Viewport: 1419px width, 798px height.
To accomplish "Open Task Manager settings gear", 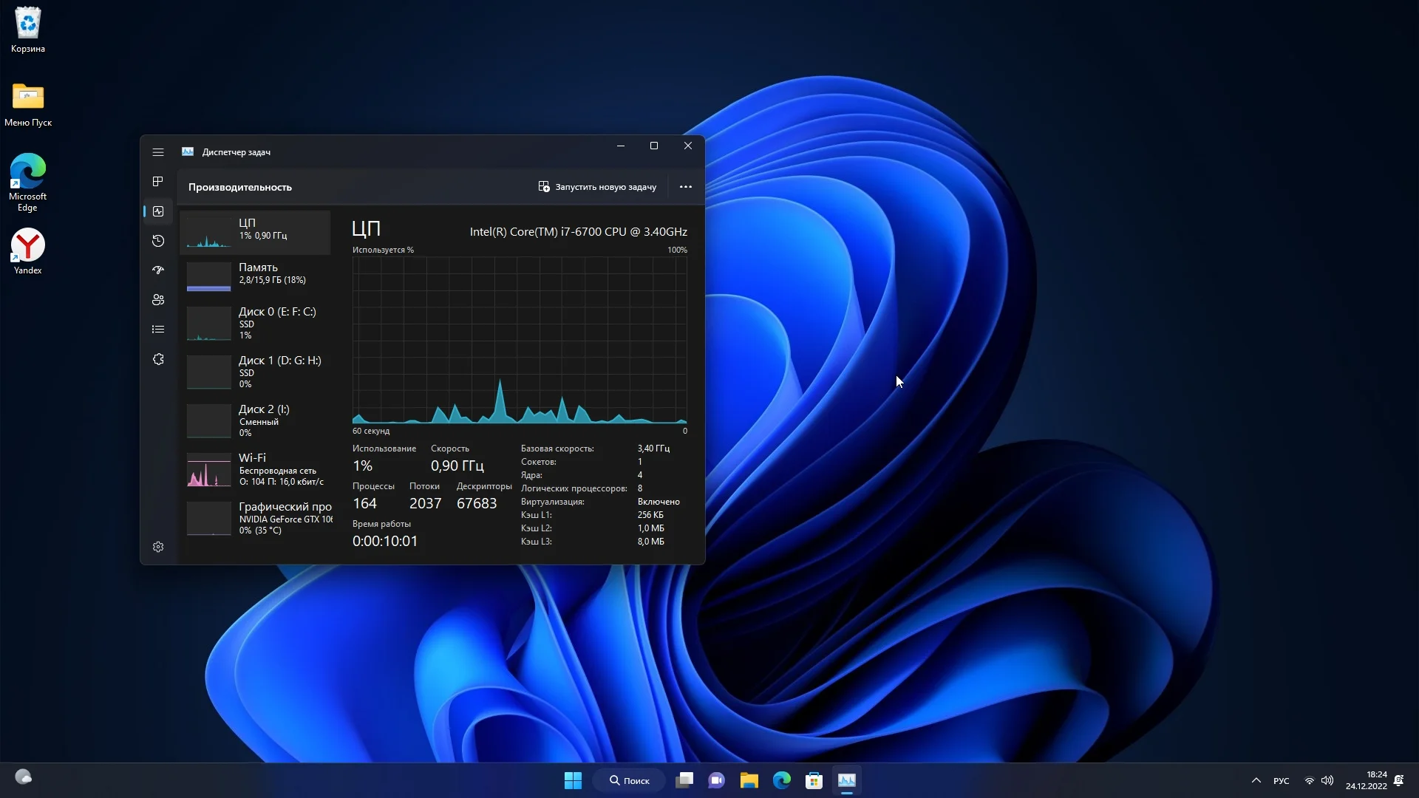I will click(157, 547).
